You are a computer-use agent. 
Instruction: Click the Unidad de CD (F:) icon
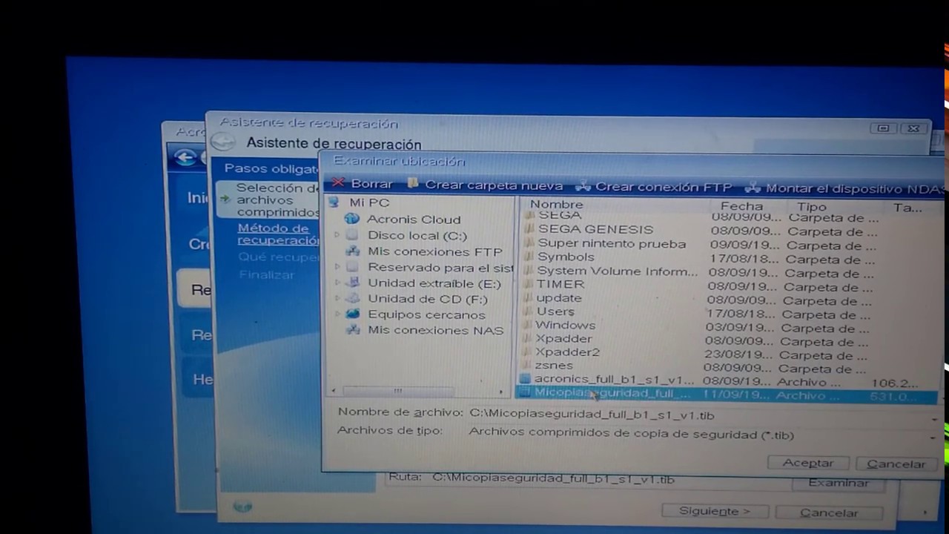(x=354, y=299)
